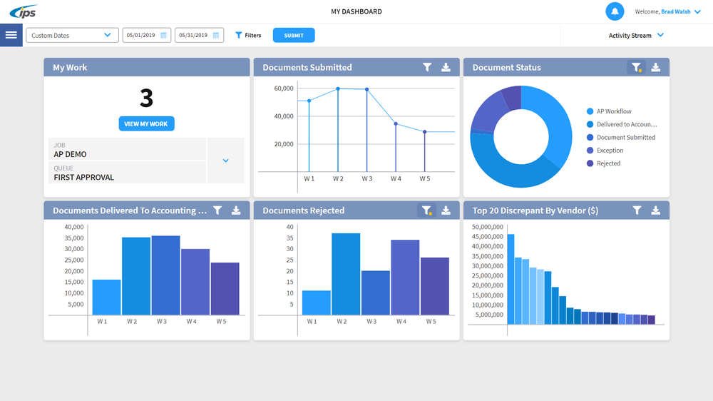Expand the Activity Stream dropdown

point(636,35)
